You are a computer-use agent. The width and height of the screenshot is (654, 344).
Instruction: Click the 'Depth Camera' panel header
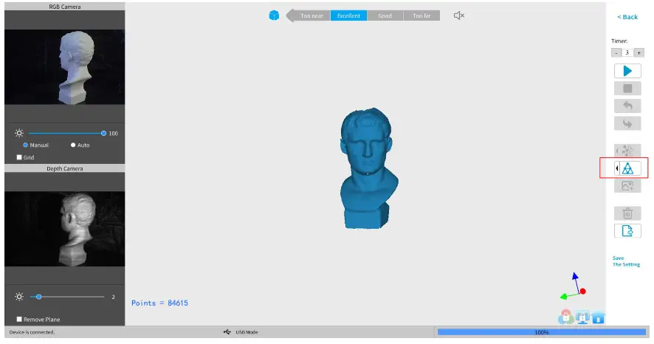click(65, 168)
